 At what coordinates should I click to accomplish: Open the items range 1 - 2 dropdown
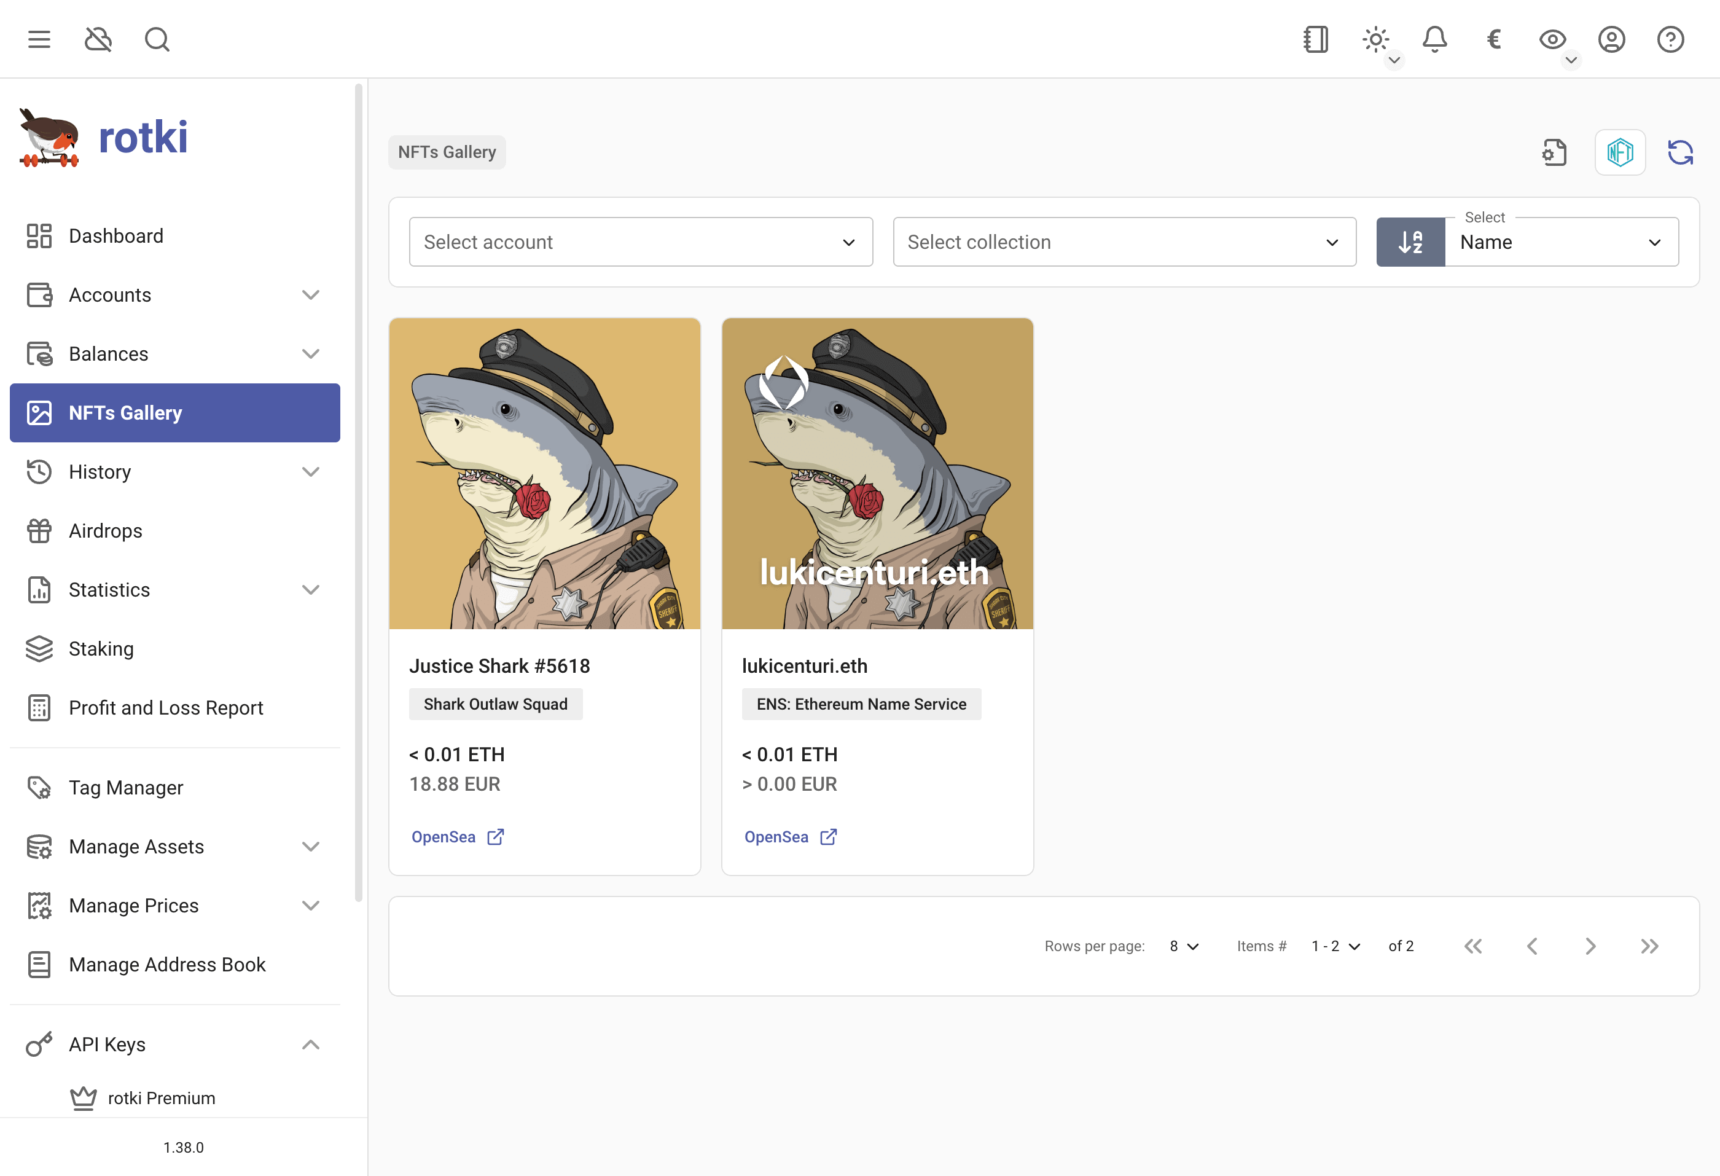[x=1335, y=946]
